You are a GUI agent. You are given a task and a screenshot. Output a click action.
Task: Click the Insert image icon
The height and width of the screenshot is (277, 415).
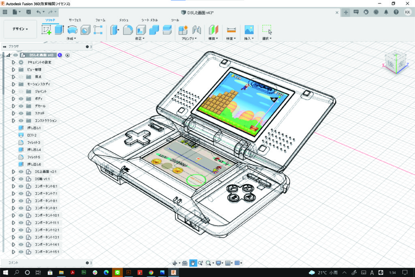pos(249,30)
